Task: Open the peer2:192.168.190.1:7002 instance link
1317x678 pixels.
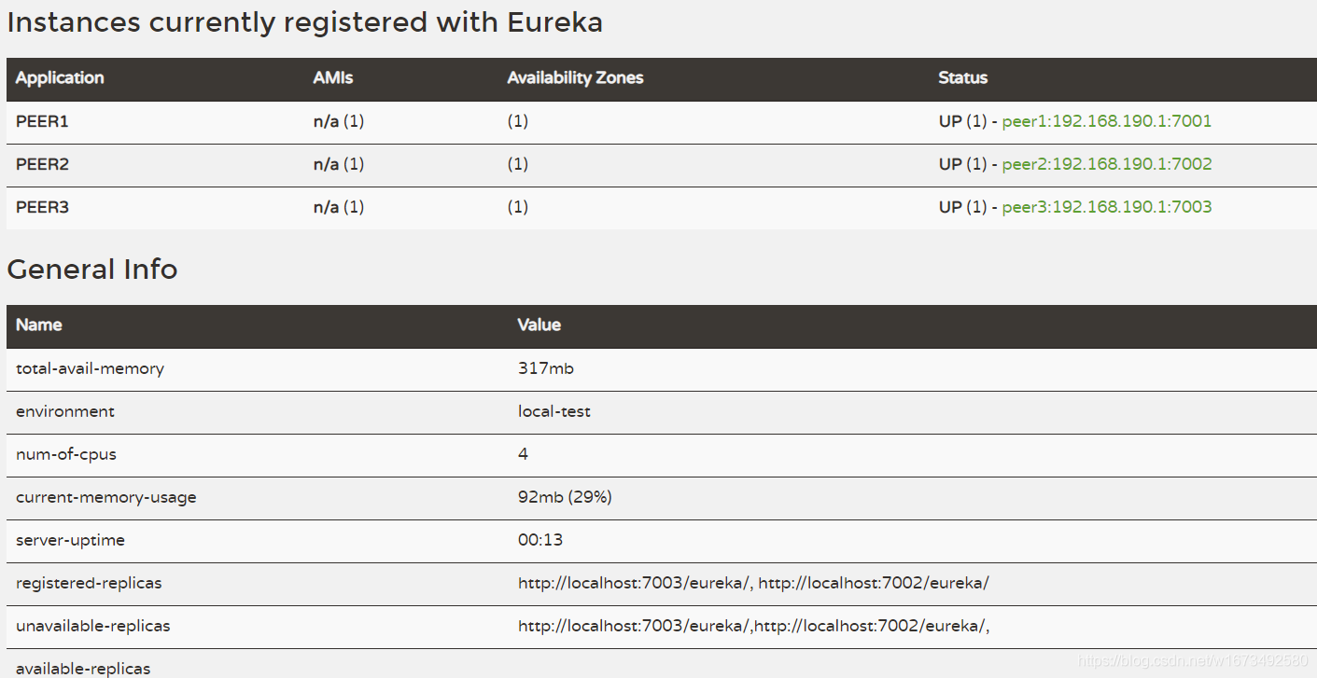Action: tap(1107, 164)
